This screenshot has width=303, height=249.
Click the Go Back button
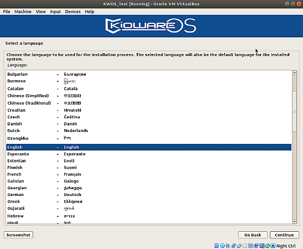click(x=252, y=235)
